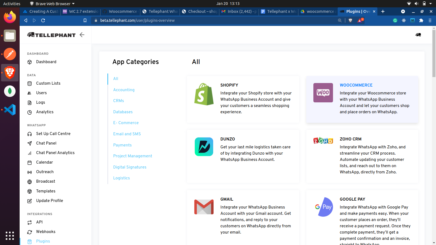436x245 pixels.
Task: Click the bar chart icon beside Chat Panel Analytics
Action: coord(30,153)
